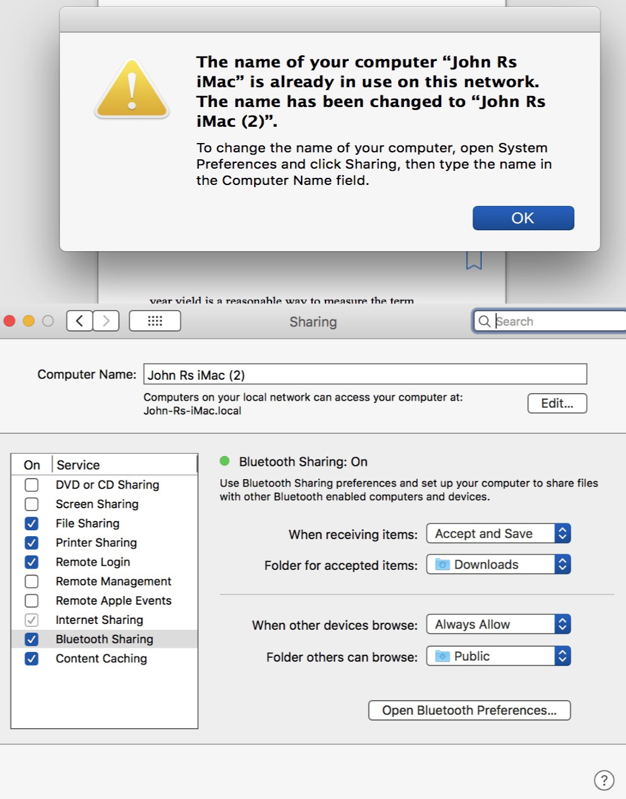626x799 pixels.
Task: Select DVD or CD Sharing service row
Action: (105, 485)
